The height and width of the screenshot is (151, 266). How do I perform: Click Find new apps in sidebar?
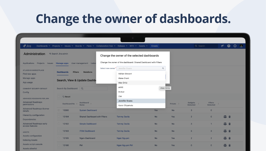[30, 74]
